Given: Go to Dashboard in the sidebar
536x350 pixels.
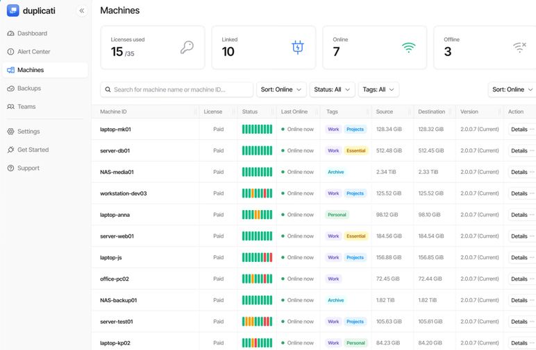Looking at the screenshot, I should [x=45, y=33].
